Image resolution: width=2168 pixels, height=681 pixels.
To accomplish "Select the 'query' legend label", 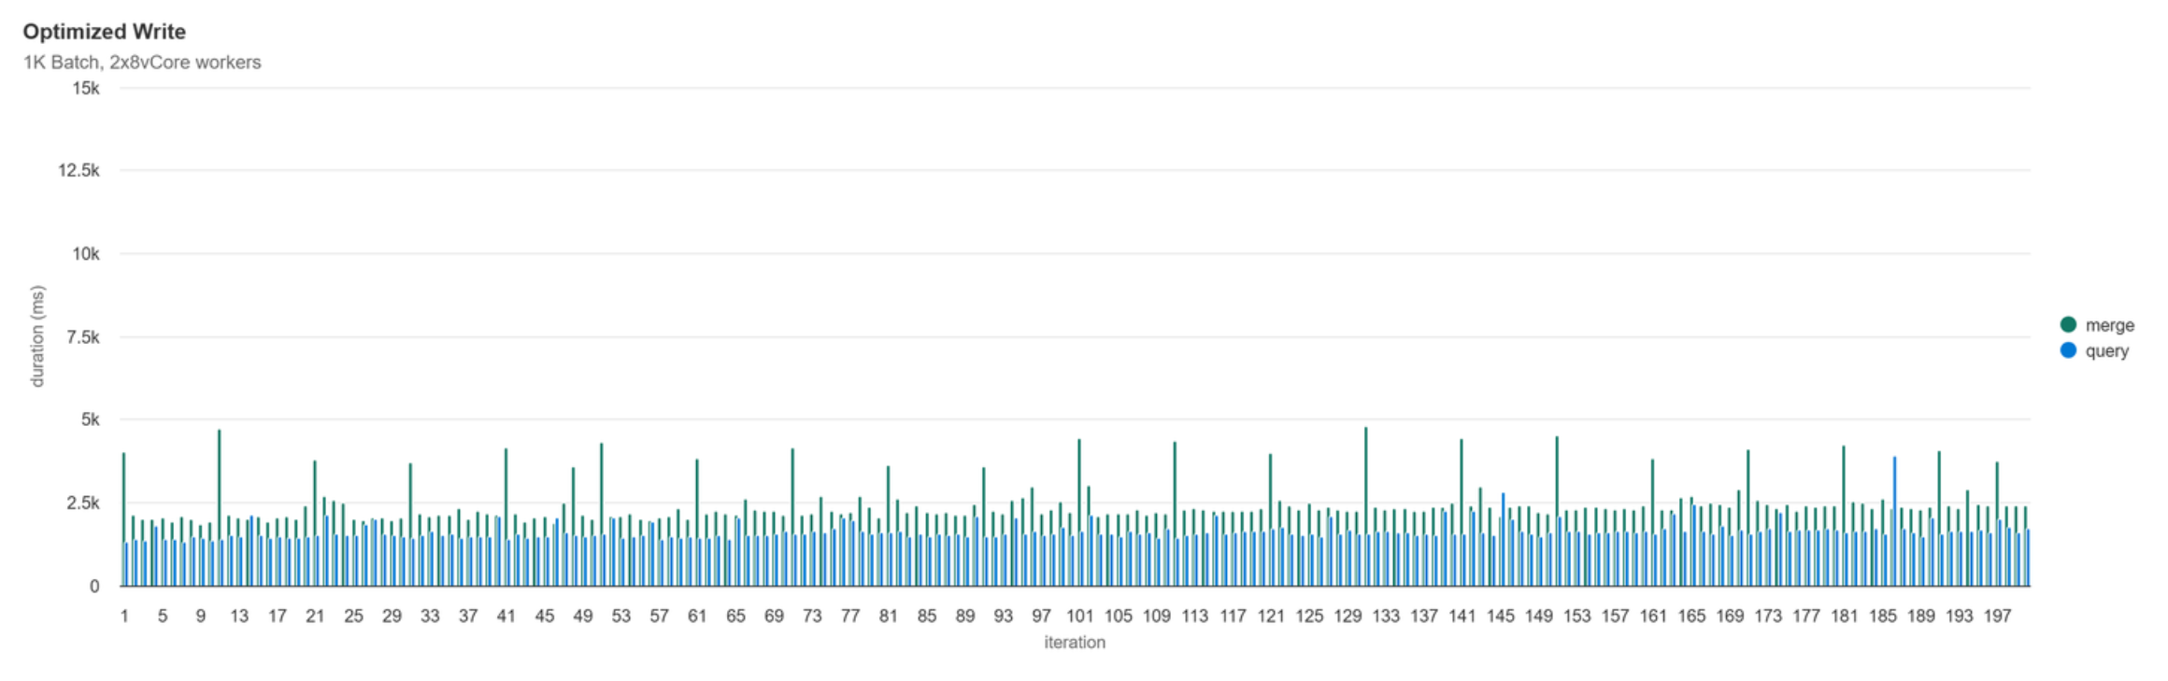I will pyautogui.click(x=2107, y=351).
